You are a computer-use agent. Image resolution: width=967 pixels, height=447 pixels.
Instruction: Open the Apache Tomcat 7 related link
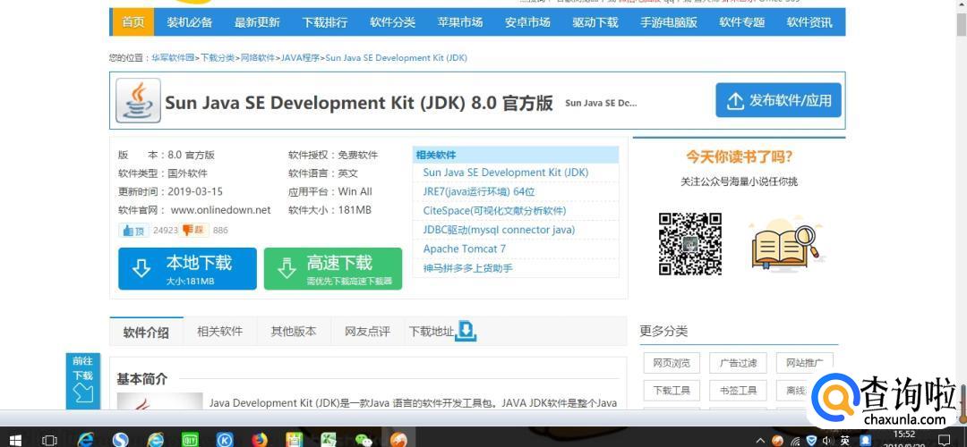(x=464, y=249)
